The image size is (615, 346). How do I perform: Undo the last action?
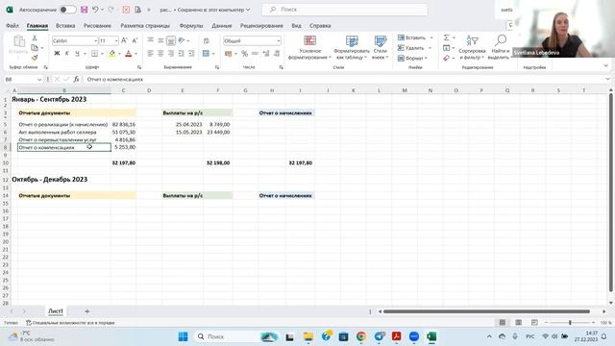(x=95, y=10)
